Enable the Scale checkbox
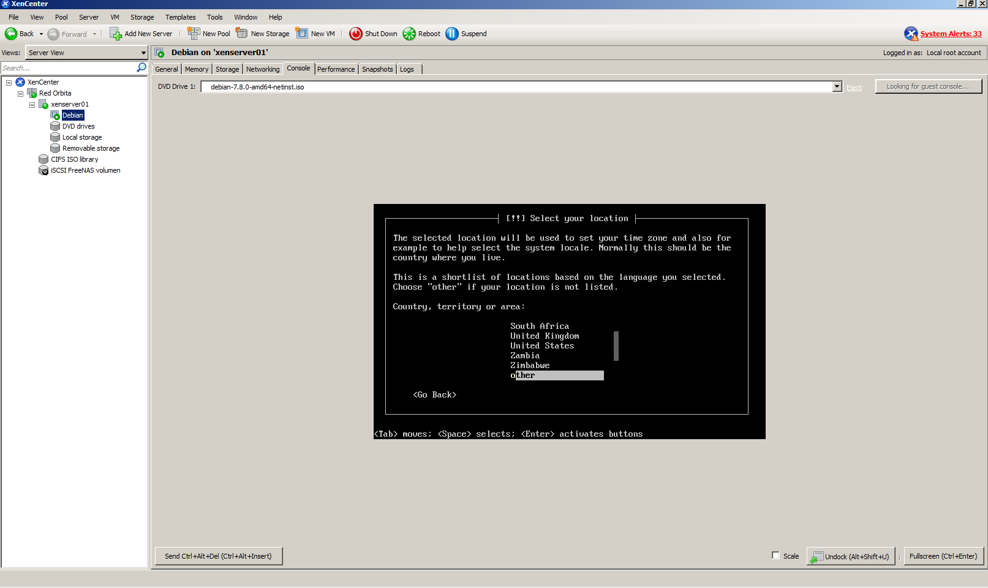The width and height of the screenshot is (988, 588). point(775,556)
